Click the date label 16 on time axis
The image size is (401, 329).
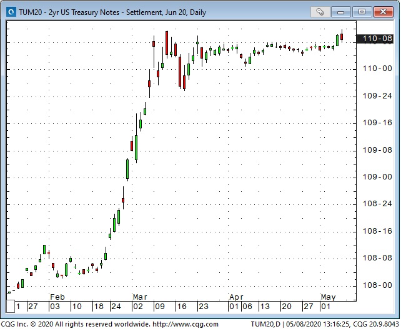point(182,307)
